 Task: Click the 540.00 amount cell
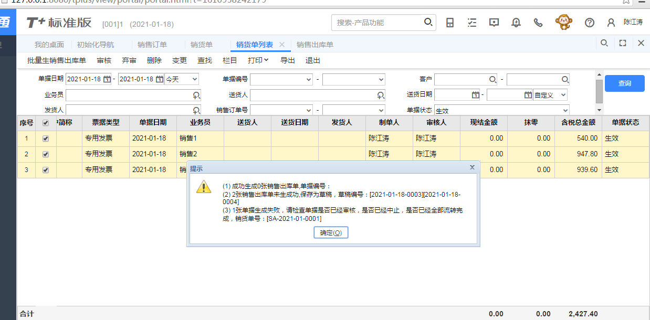tap(578, 138)
